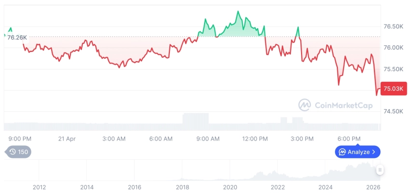Click the CoinMarketCap watermark logo icon
This screenshot has height=193, width=415.
[304, 105]
